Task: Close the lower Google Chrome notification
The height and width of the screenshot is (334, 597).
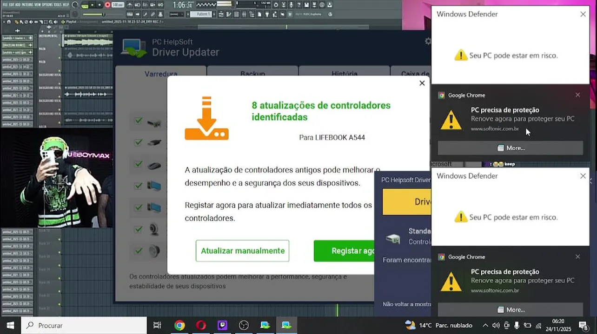Action: tap(577, 257)
